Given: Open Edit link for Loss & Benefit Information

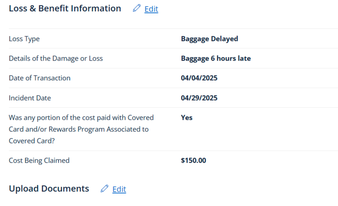Looking at the screenshot, I should point(151,9).
